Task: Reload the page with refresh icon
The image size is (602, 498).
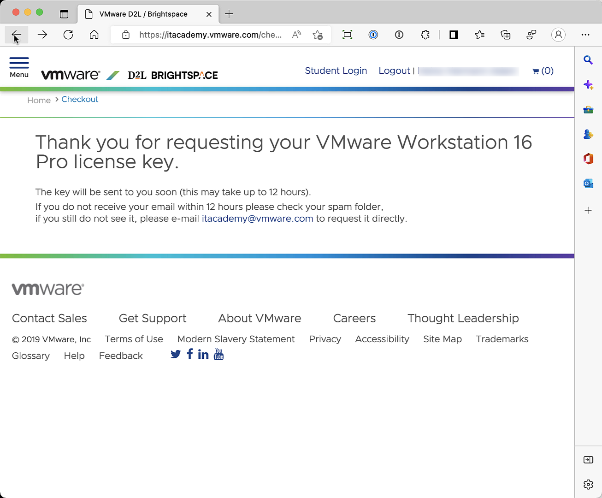Action: [x=68, y=35]
